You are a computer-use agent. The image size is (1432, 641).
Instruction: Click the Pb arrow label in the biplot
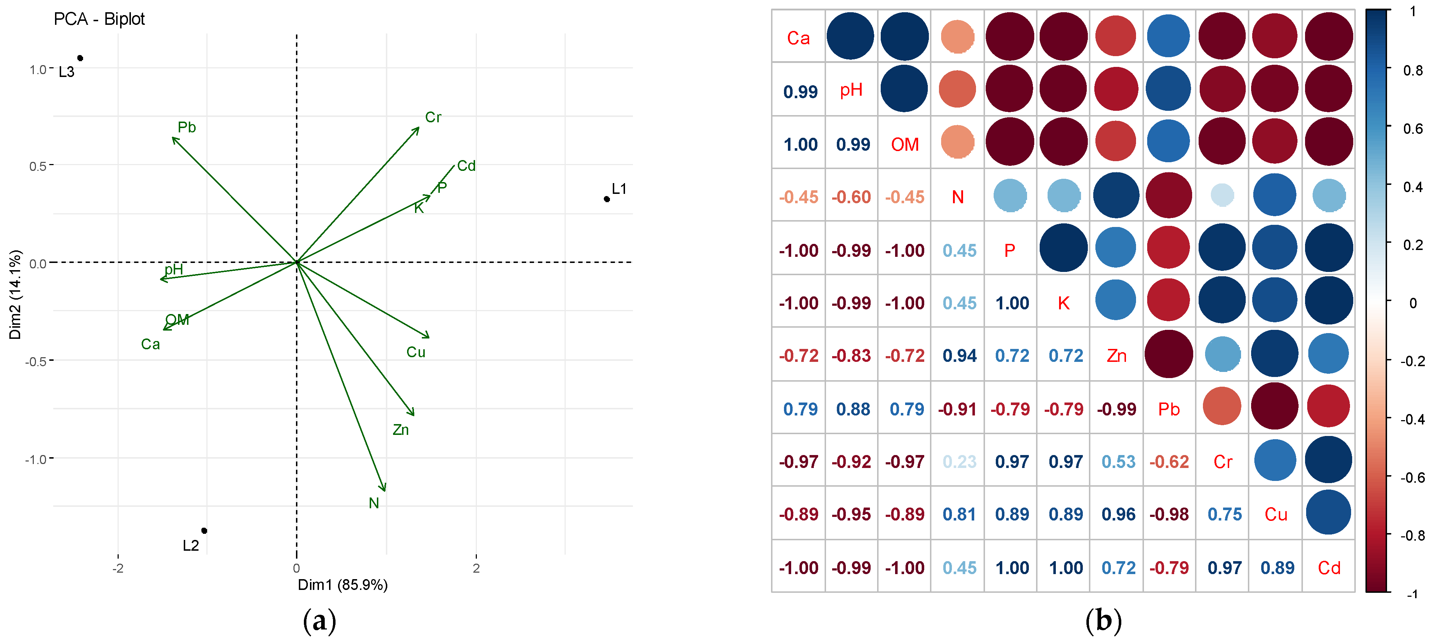[x=187, y=127]
